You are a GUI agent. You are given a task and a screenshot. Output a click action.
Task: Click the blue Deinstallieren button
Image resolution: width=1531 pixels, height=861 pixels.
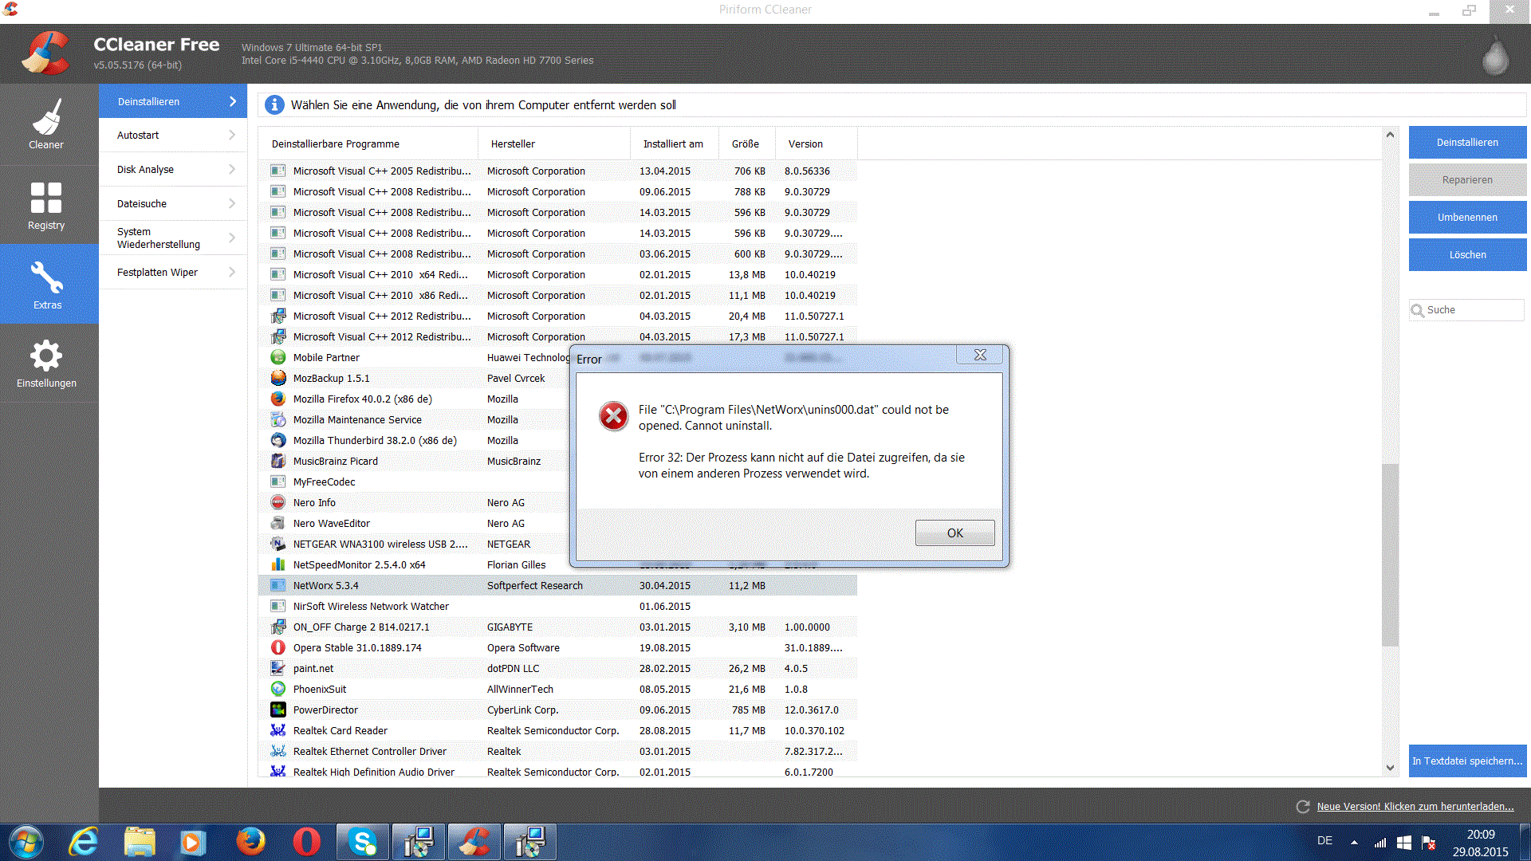[1467, 143]
